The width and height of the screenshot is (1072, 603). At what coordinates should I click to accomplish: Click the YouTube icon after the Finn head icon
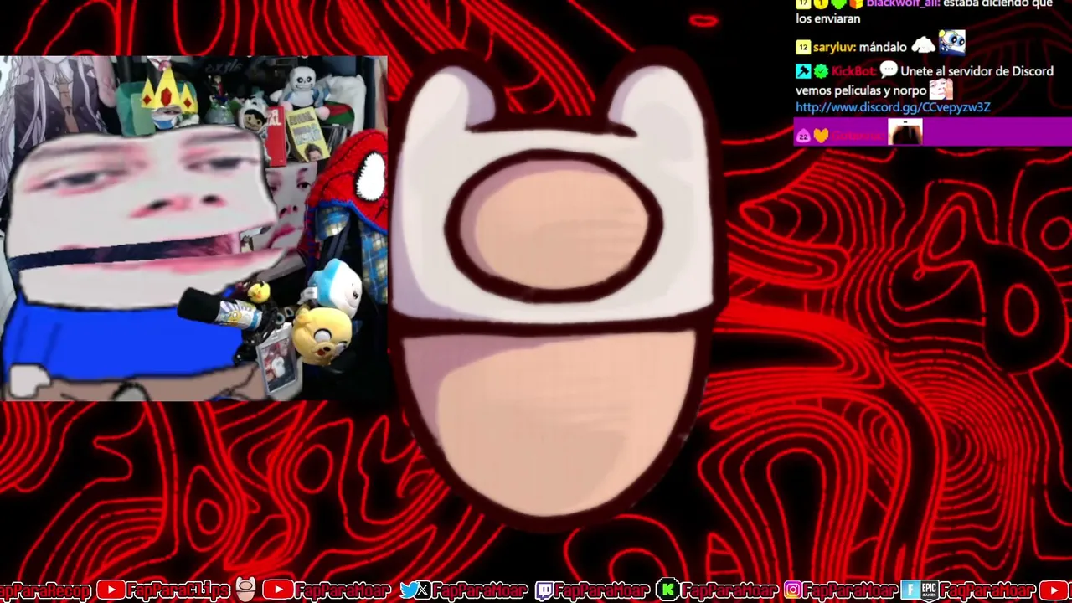pos(277,590)
